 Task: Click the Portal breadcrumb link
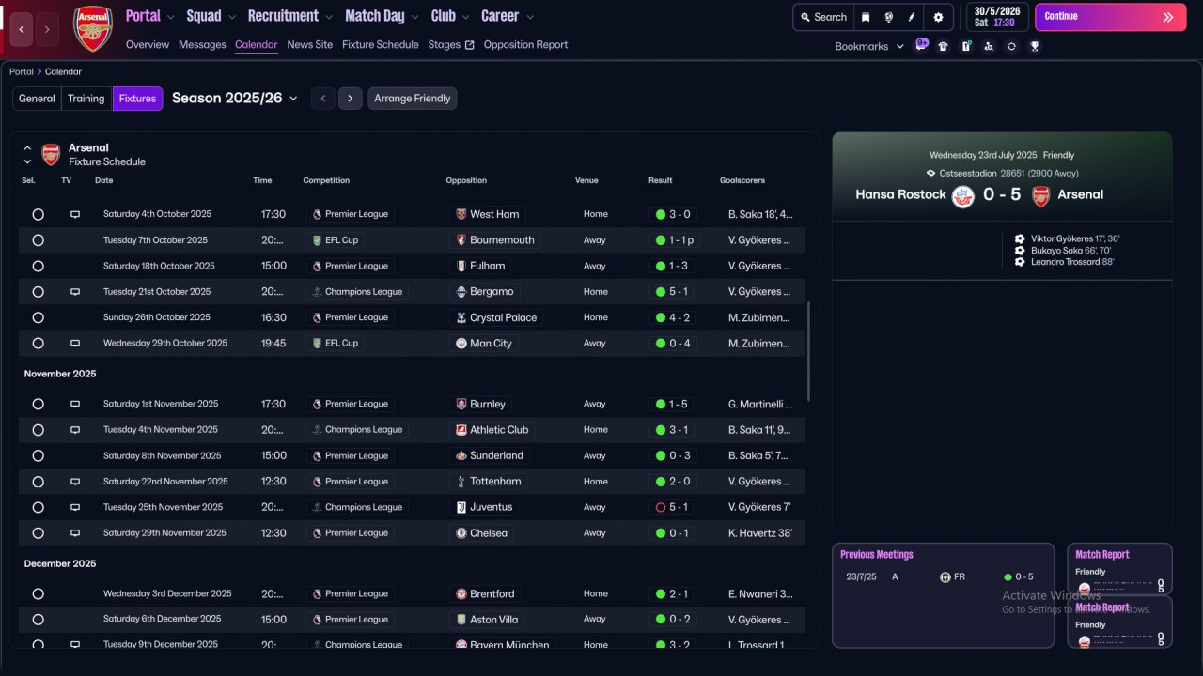(22, 72)
